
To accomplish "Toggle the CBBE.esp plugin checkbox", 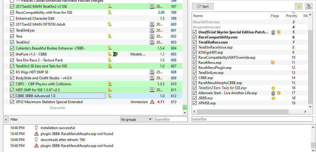I will [x=195, y=78].
